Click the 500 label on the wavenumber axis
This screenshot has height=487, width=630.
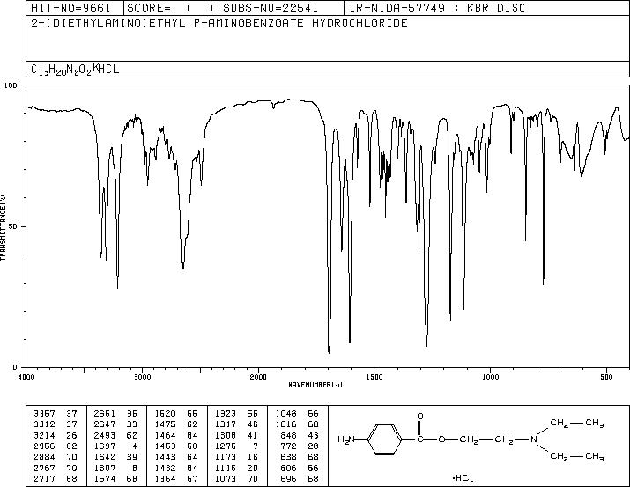click(x=606, y=377)
